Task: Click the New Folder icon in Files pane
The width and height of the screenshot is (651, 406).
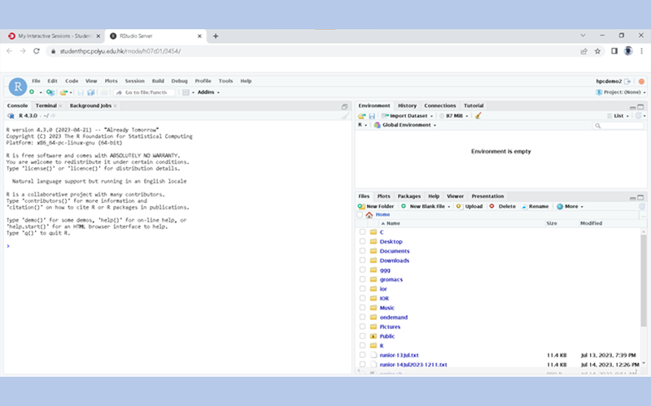Action: [361, 206]
